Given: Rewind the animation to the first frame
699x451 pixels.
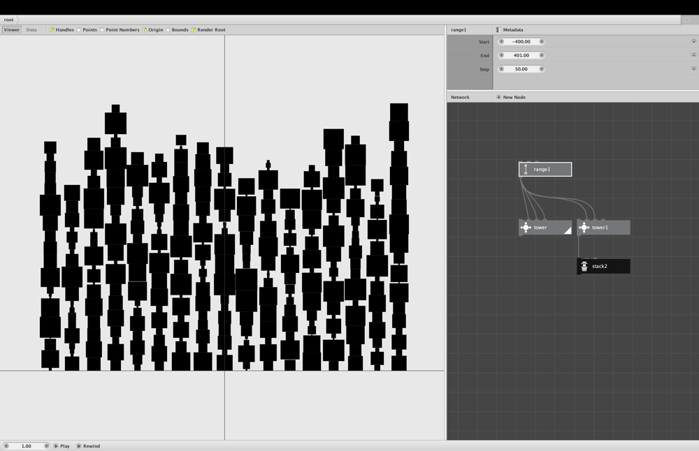Looking at the screenshot, I should point(88,445).
